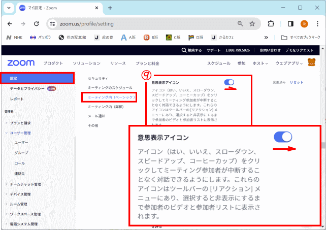Open the browser extensions puzzle icon

[271, 24]
